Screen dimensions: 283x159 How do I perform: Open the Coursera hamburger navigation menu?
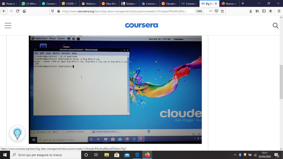coord(8,25)
